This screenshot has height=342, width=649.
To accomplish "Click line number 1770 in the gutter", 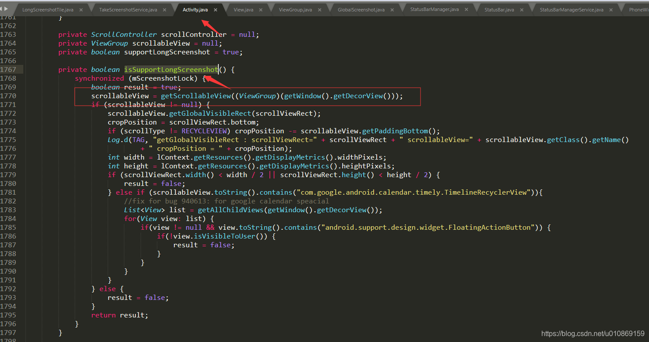I will coord(8,96).
